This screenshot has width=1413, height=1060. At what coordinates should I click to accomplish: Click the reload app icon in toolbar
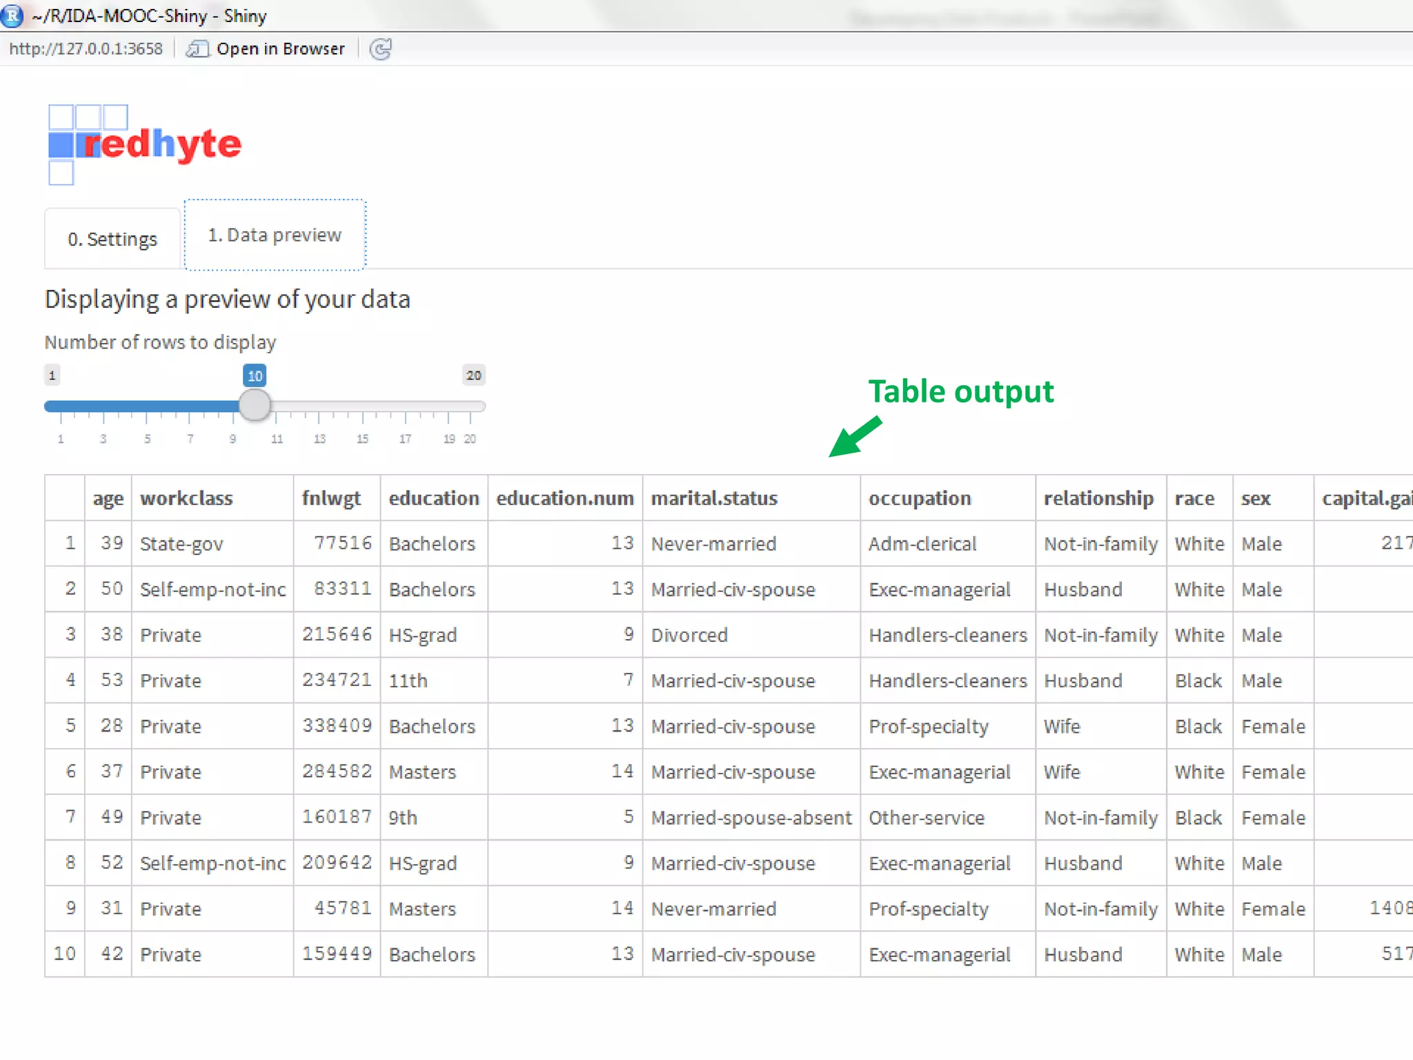click(380, 49)
